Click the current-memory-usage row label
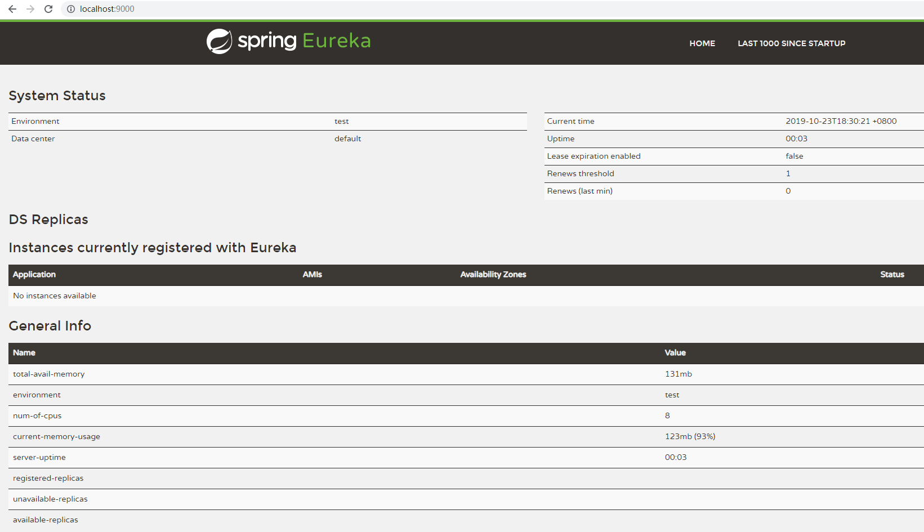The width and height of the screenshot is (924, 532). tap(56, 436)
